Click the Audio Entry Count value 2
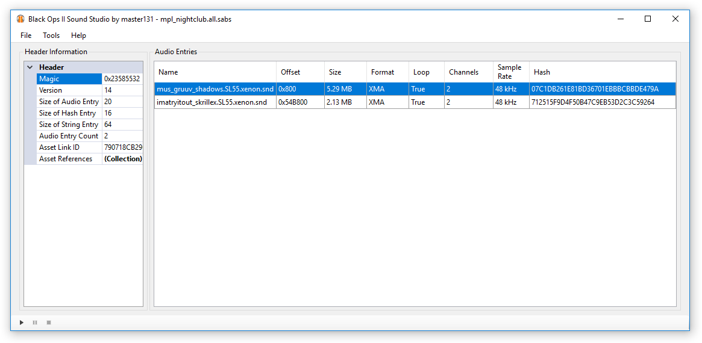The height and width of the screenshot is (343, 702). (122, 136)
